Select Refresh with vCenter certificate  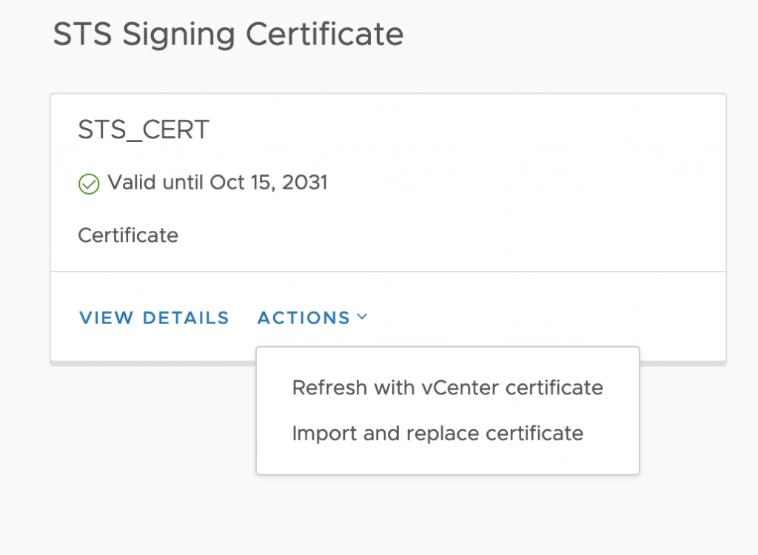[x=447, y=388]
